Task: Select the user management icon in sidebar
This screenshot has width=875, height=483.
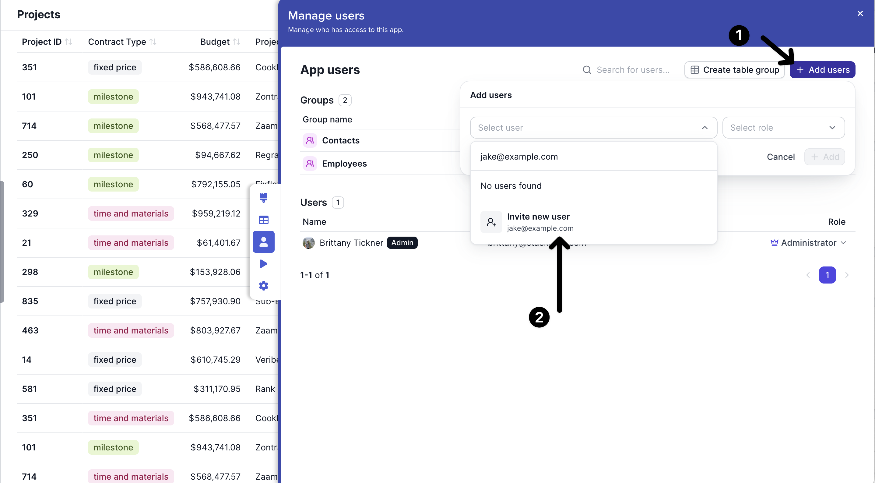Action: point(264,242)
